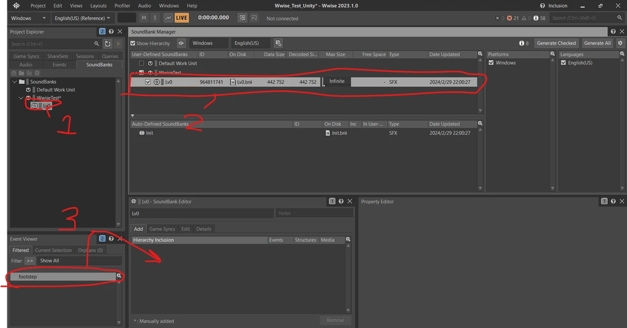The height and width of the screenshot is (328, 627).
Task: Toggle the M mute button in the toolbar
Action: 144,18
